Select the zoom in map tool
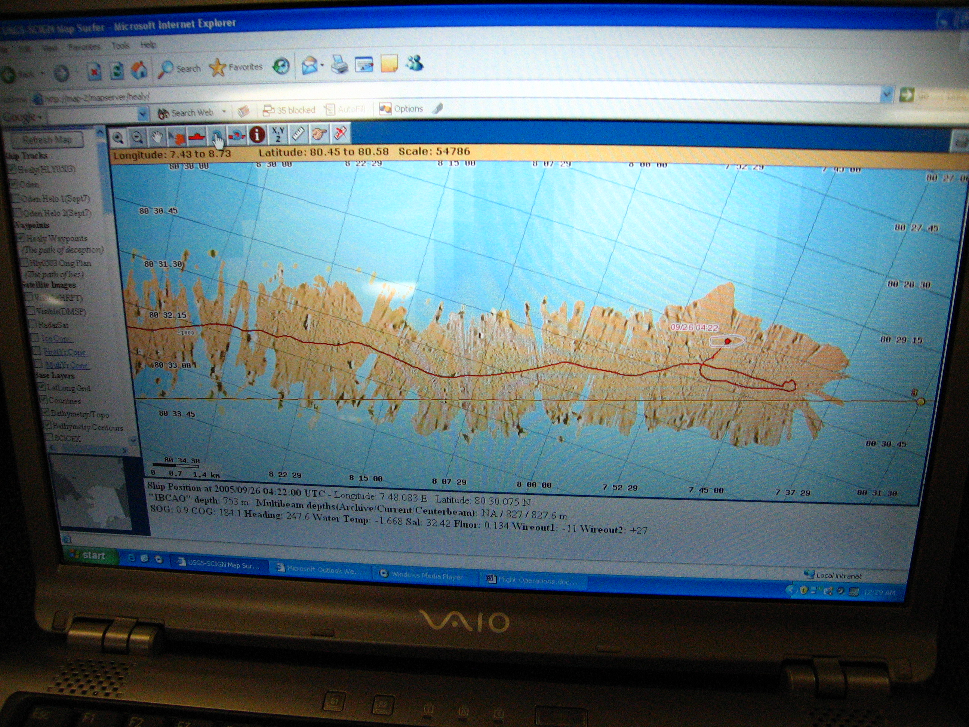The image size is (969, 727). point(118,138)
